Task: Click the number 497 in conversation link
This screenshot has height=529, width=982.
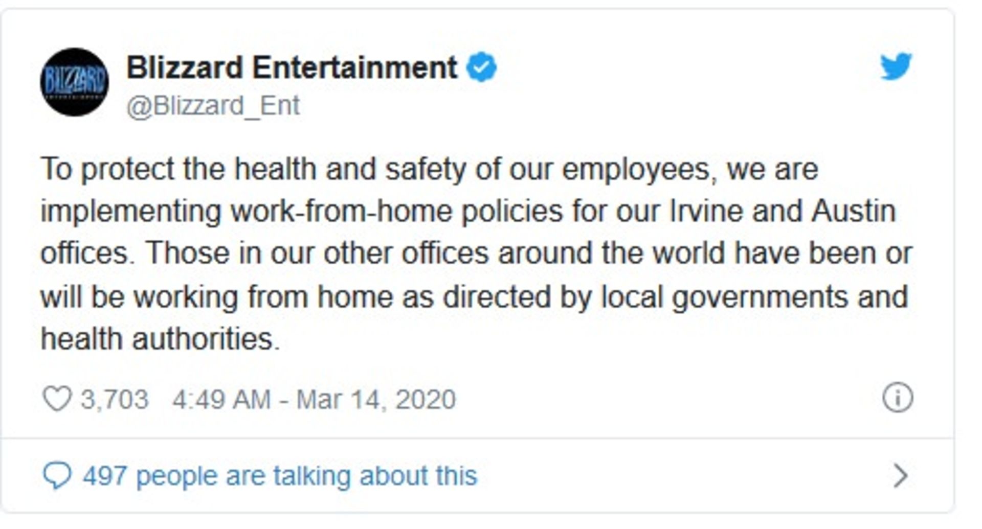Action: [104, 476]
